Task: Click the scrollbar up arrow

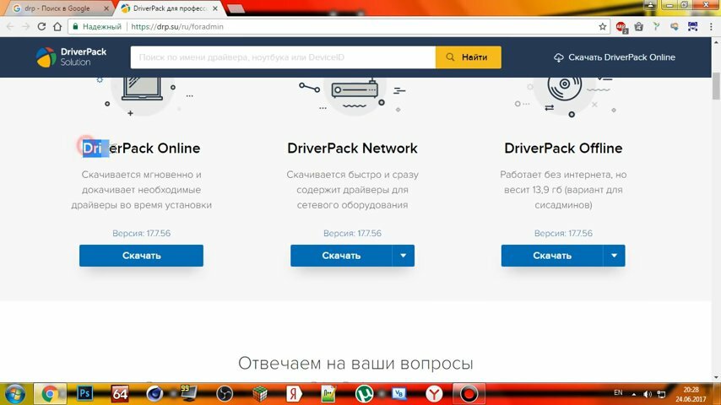Action: pyautogui.click(x=716, y=42)
